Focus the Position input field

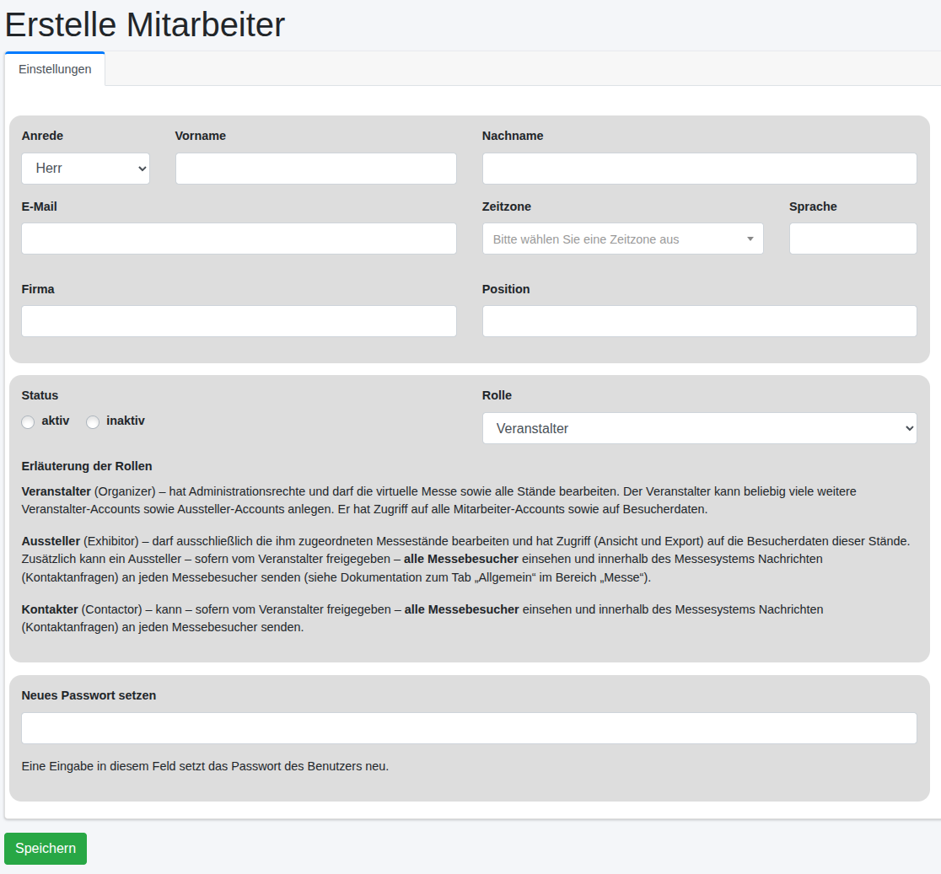tap(699, 321)
